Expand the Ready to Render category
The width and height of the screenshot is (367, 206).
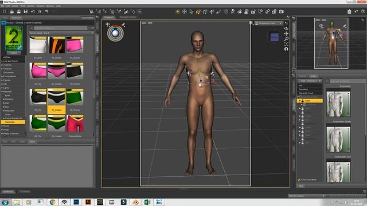[2, 133]
